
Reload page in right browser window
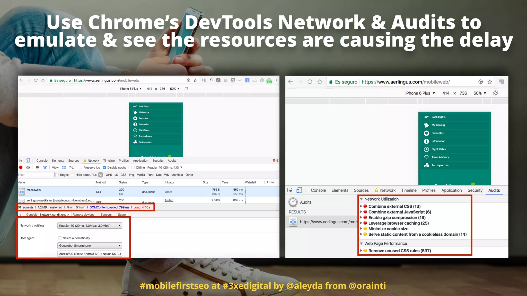point(310,82)
